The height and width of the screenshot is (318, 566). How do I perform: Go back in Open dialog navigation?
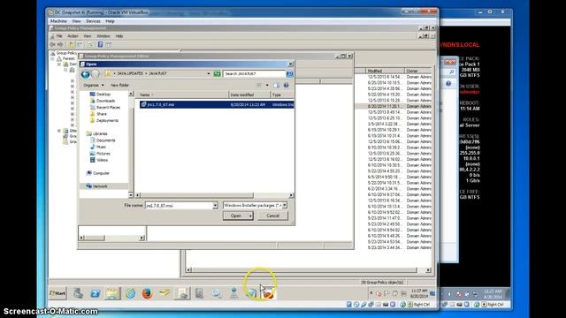point(86,74)
